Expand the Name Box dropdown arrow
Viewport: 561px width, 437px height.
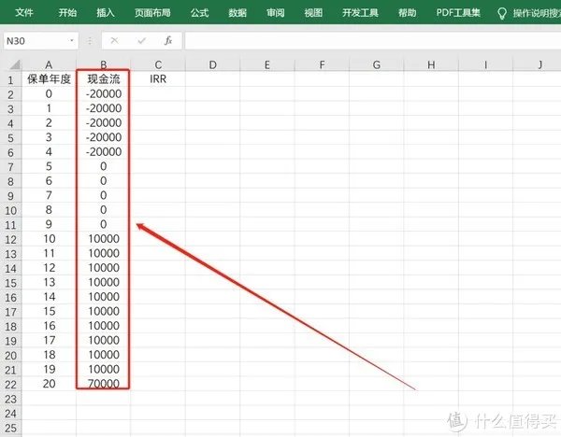point(72,41)
